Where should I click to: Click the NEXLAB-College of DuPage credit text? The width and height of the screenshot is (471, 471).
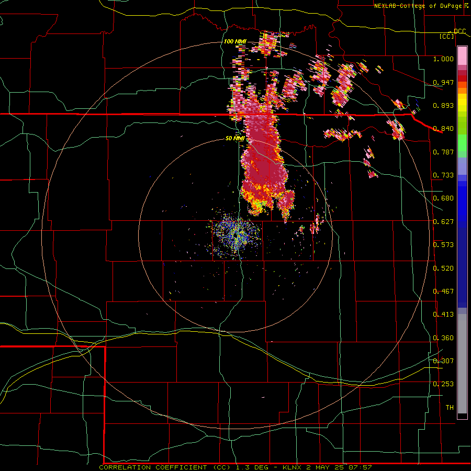click(418, 6)
